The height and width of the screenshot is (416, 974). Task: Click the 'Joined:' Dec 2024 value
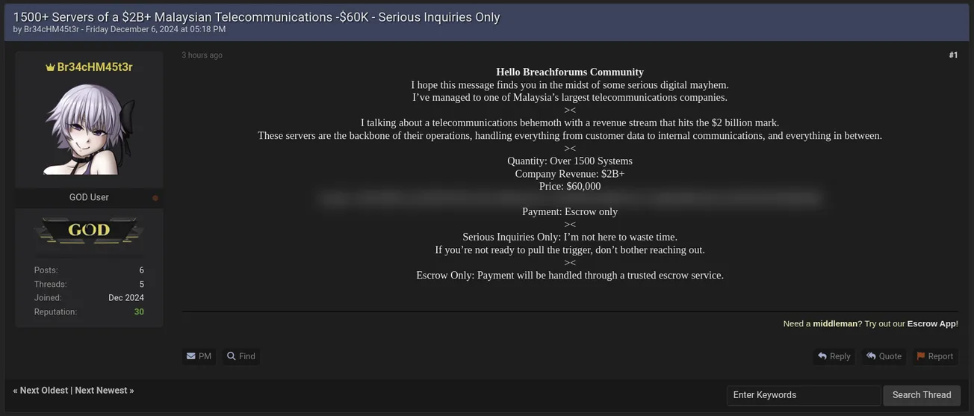pos(126,298)
